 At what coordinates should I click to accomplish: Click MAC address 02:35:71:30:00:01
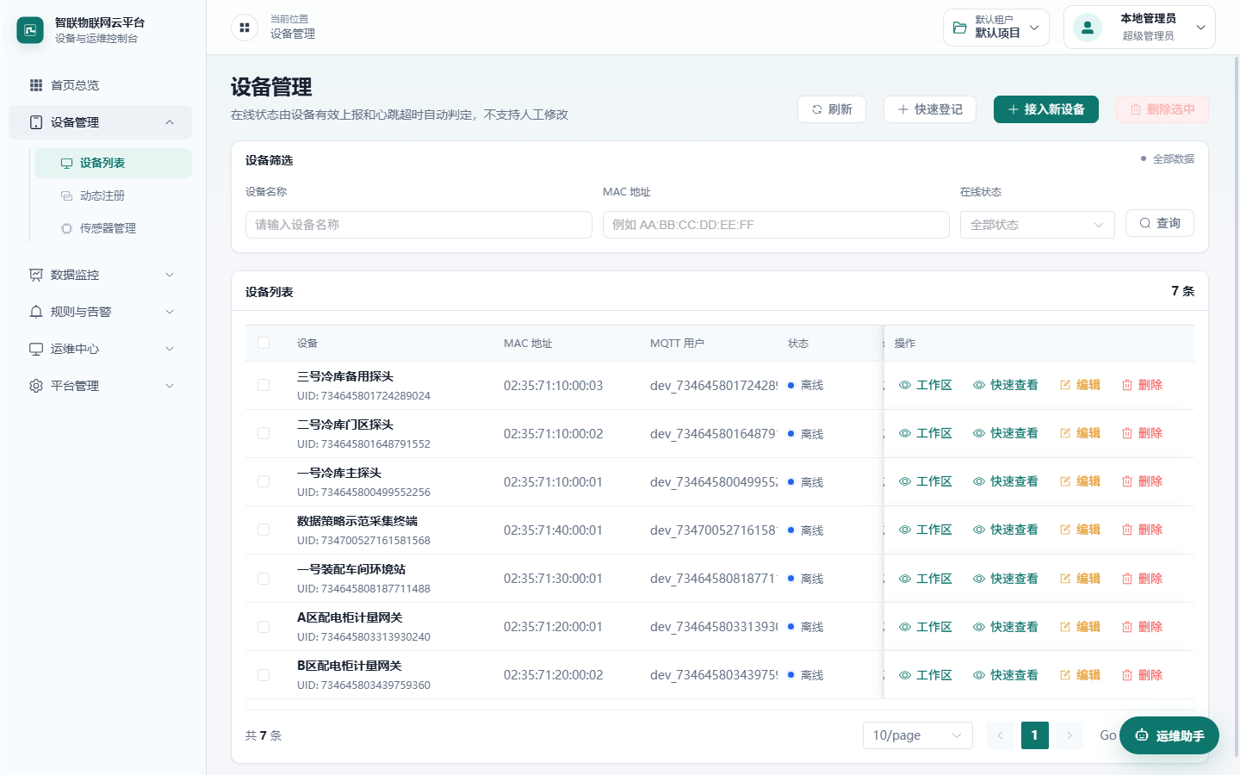point(553,579)
